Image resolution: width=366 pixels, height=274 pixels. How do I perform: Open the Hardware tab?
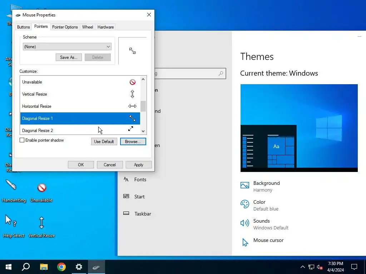point(105,27)
